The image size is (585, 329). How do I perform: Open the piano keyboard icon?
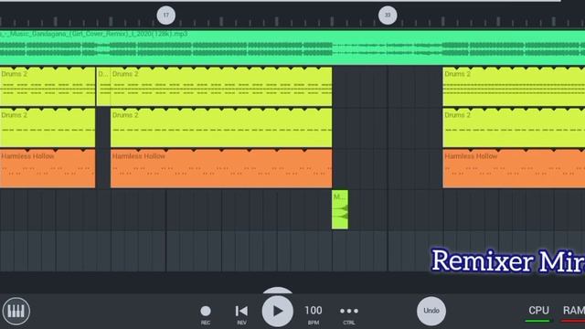click(16, 311)
